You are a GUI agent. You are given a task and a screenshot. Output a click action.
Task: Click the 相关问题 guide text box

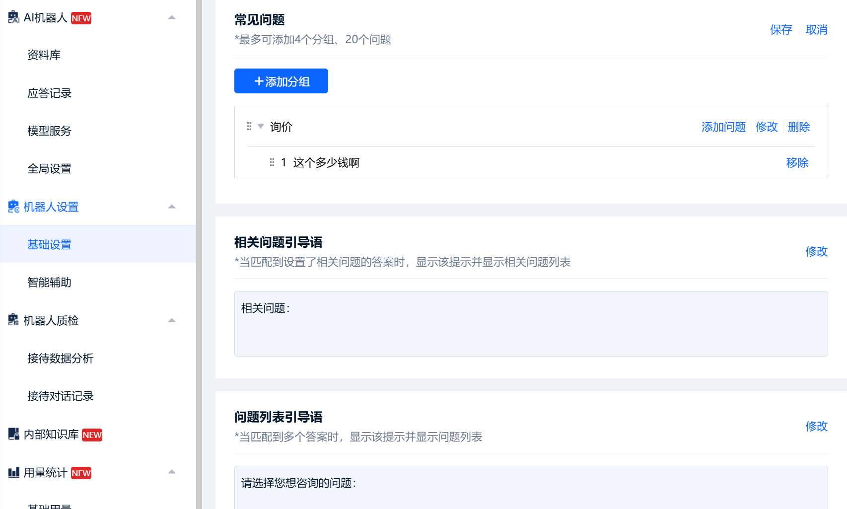[x=531, y=324]
